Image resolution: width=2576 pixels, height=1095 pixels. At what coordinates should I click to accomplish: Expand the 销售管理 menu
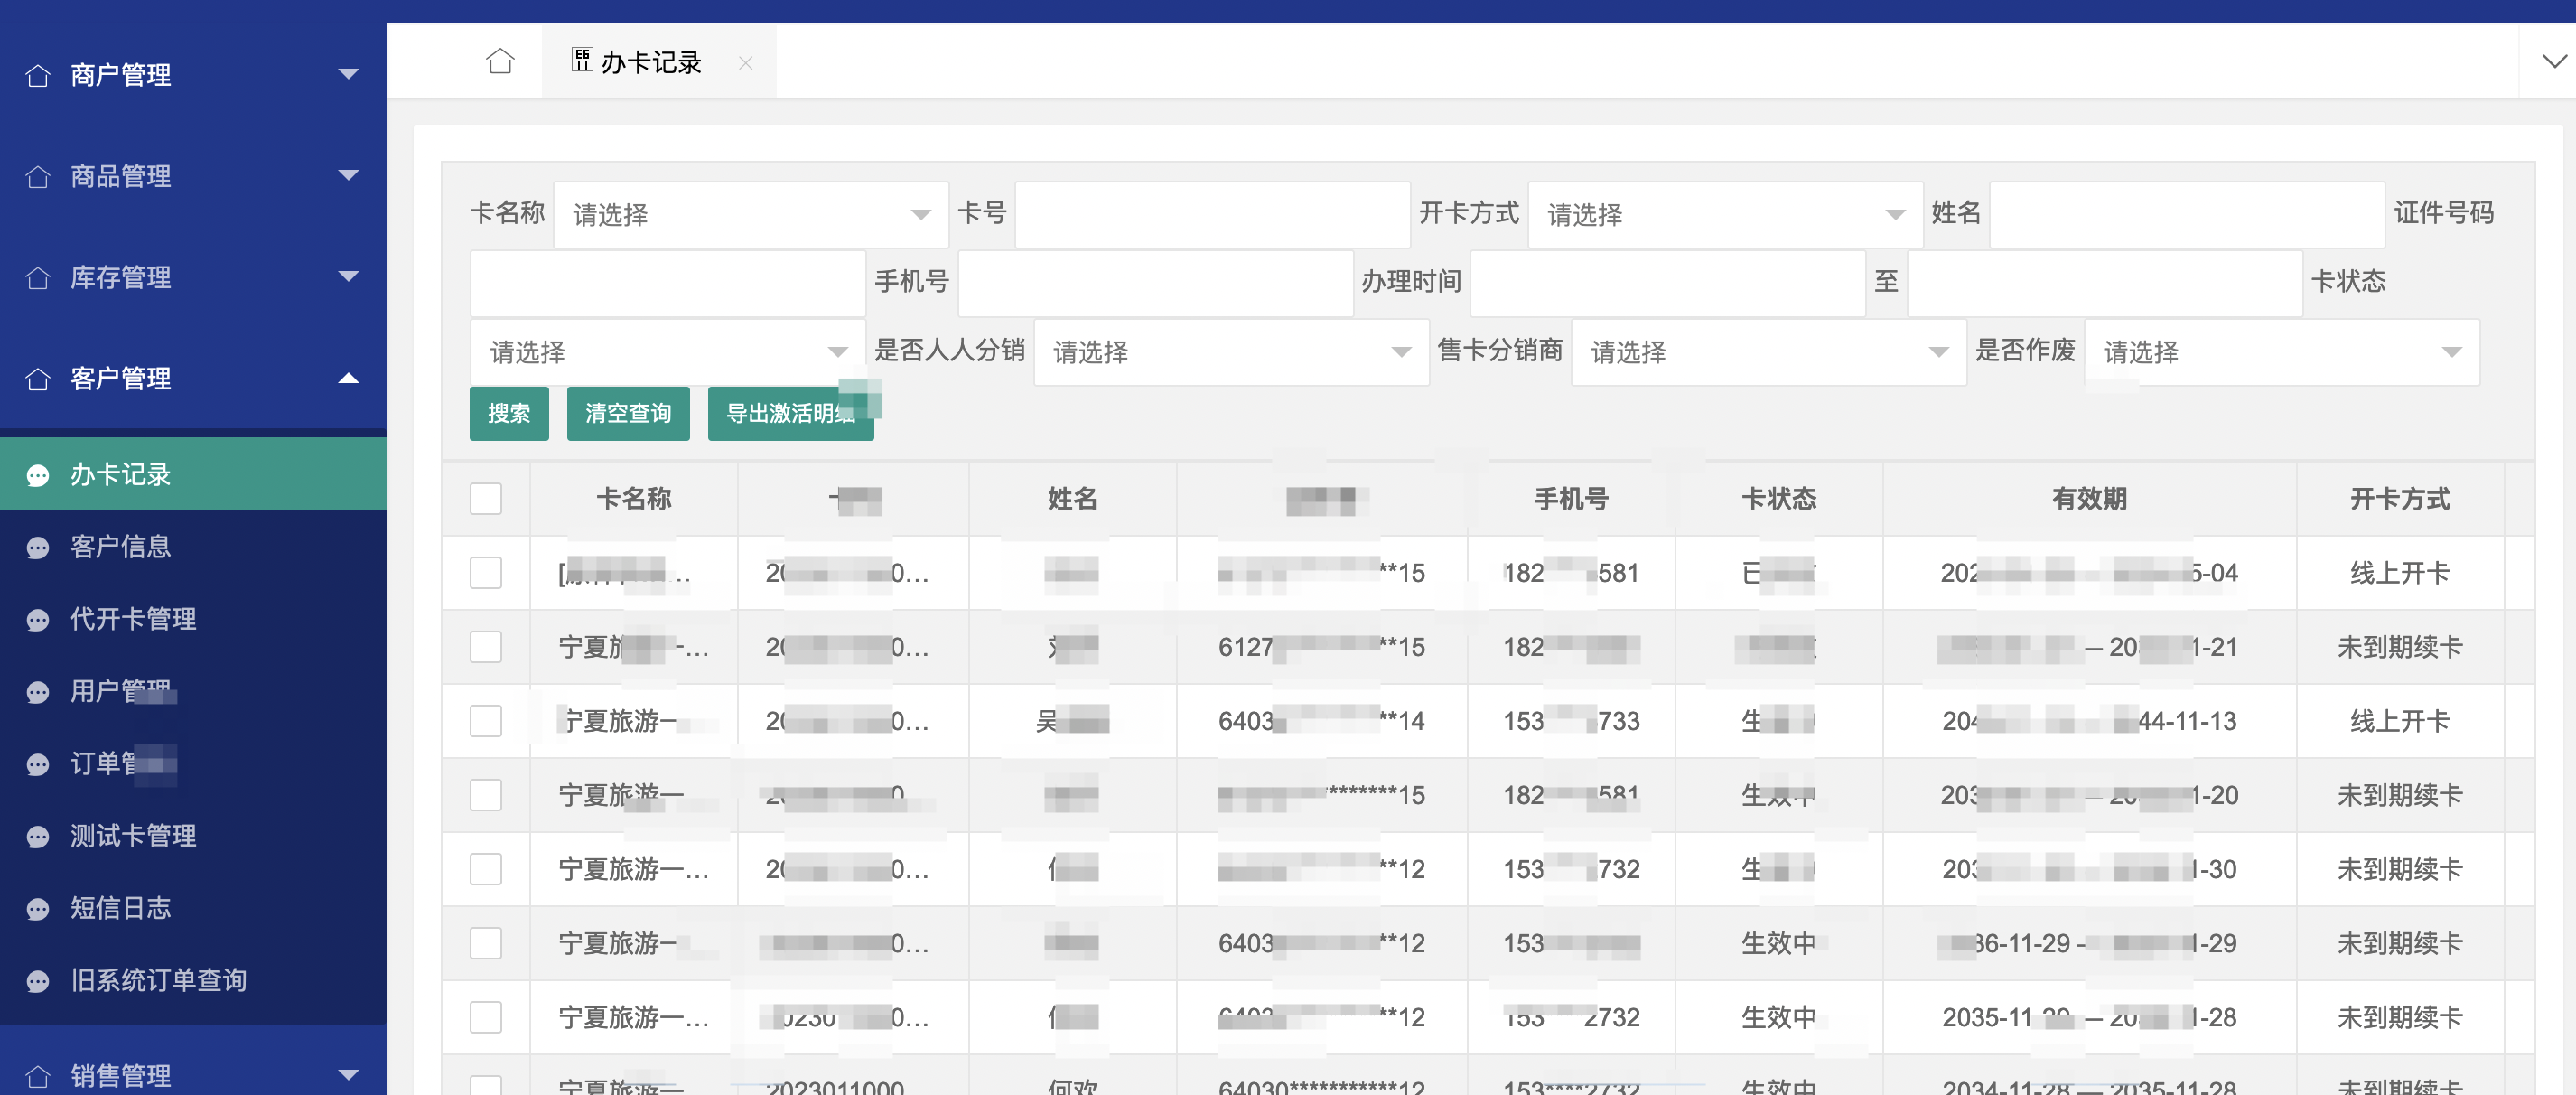click(x=348, y=1075)
